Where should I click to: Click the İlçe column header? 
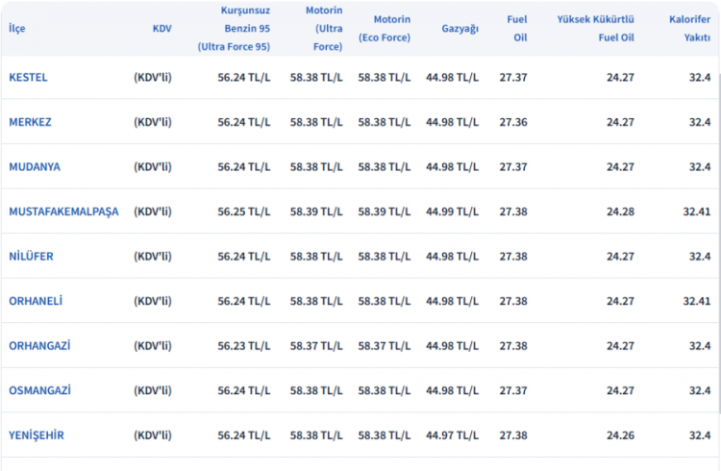point(17,29)
